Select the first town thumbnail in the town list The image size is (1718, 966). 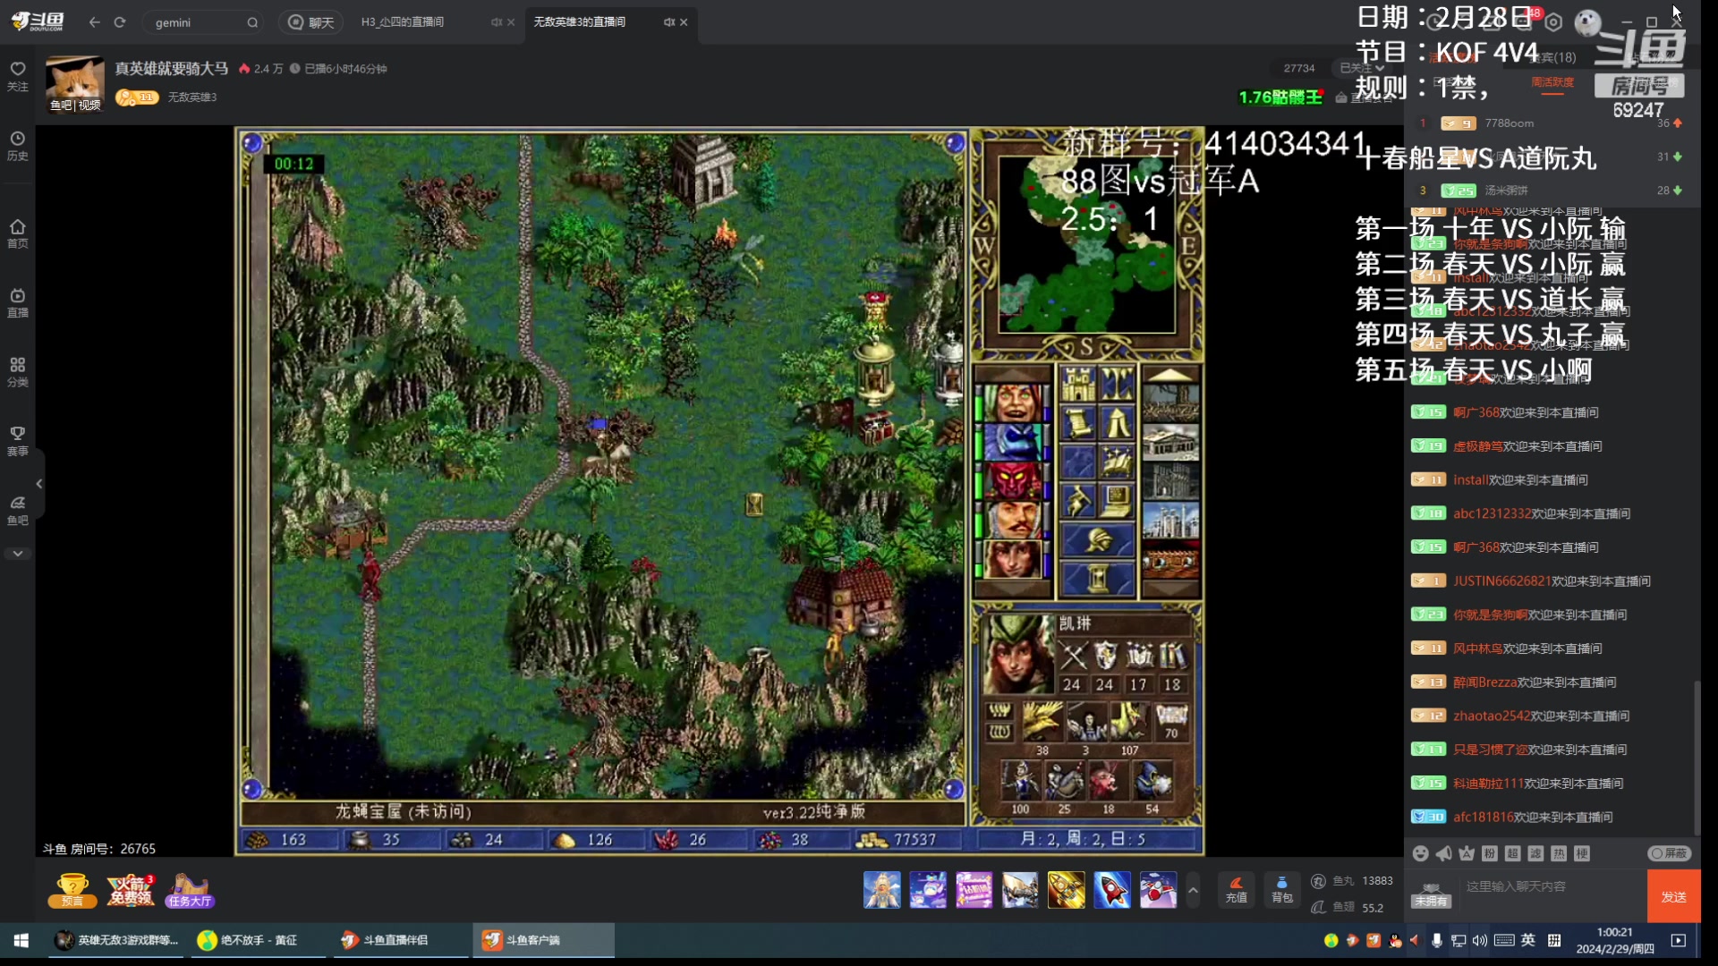[x=1170, y=403]
